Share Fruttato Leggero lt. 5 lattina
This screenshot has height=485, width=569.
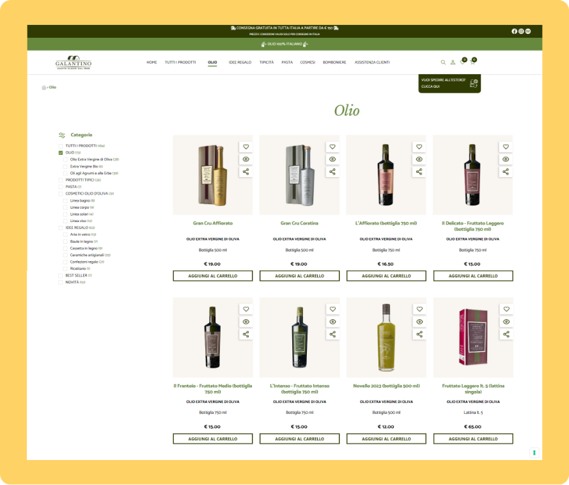[506, 334]
